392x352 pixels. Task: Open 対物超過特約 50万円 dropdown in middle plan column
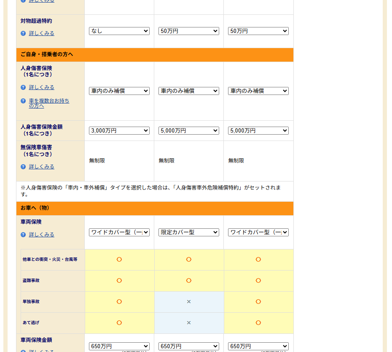tap(189, 31)
